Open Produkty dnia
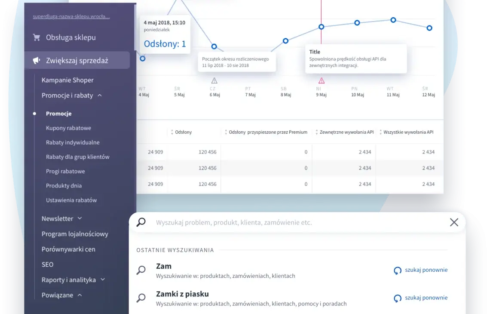Viewport: 490px width, 314px height. 64,185
